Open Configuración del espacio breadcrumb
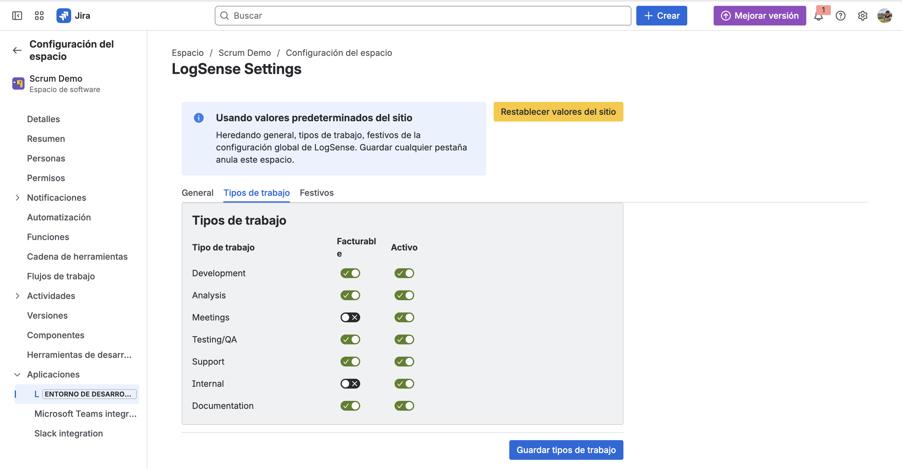The height and width of the screenshot is (469, 902). coord(339,52)
